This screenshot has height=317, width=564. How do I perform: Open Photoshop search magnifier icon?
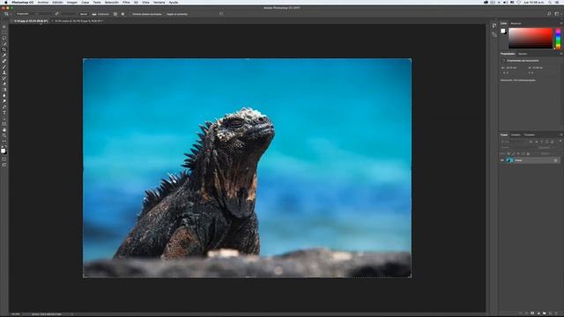(549, 14)
